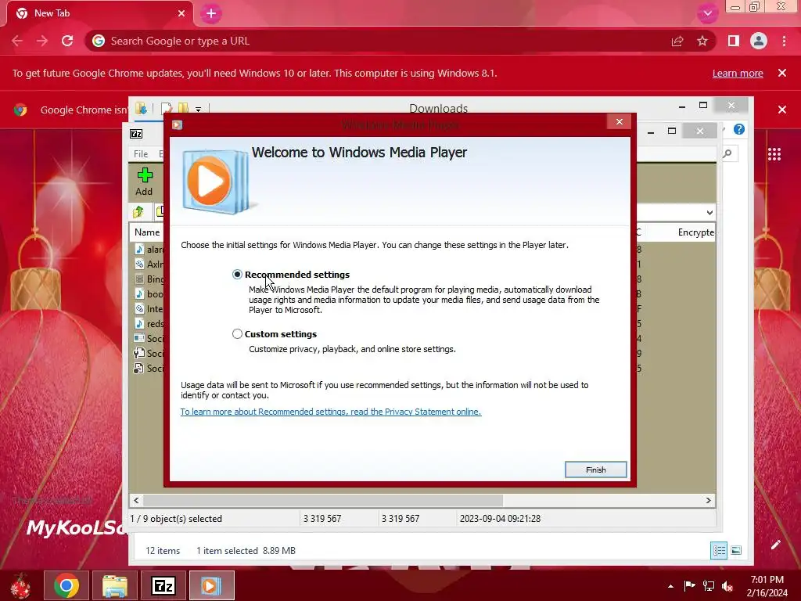Image resolution: width=801 pixels, height=601 pixels.
Task: Click '1 / 9 object(s) selected' status text
Action: 176,518
